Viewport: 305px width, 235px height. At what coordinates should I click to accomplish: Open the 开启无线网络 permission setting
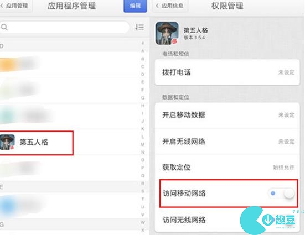pyautogui.click(x=227, y=142)
